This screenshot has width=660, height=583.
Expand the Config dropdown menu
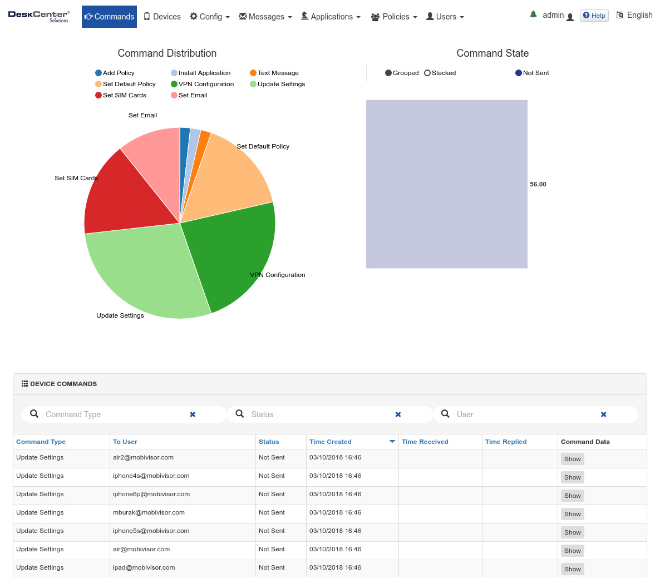(x=210, y=17)
